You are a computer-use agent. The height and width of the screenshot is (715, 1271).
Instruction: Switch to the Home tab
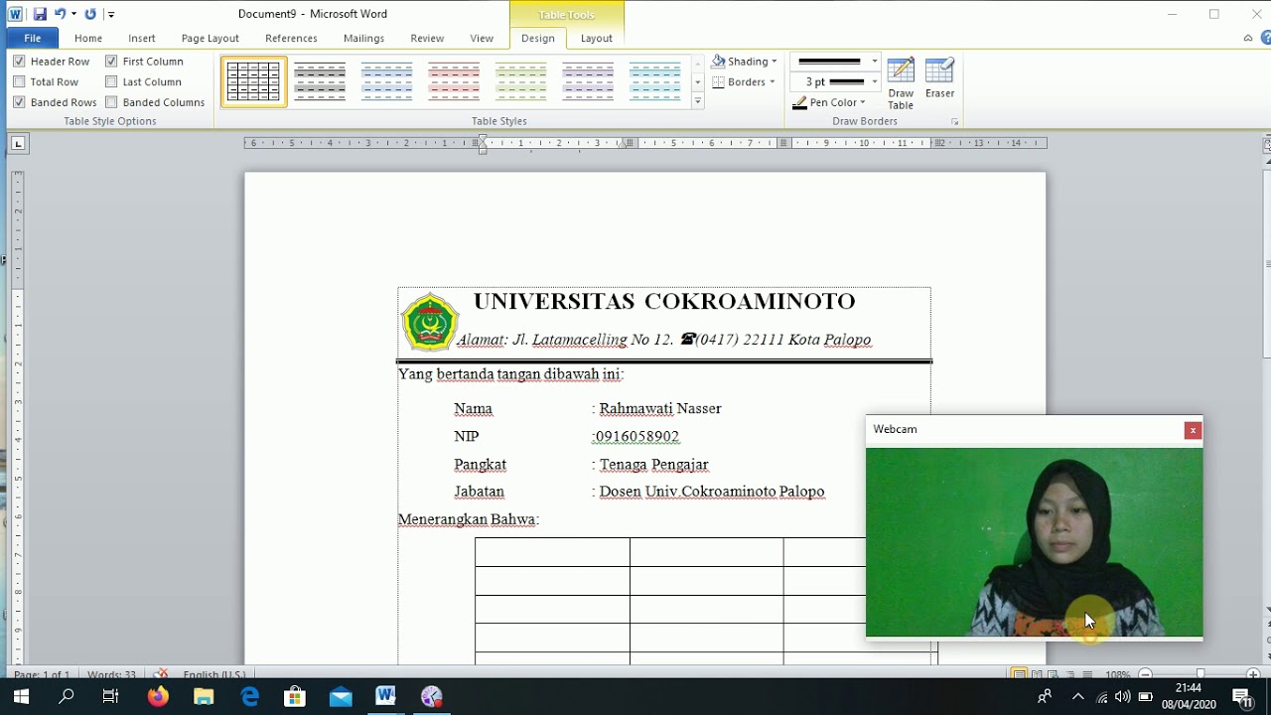pyautogui.click(x=88, y=38)
